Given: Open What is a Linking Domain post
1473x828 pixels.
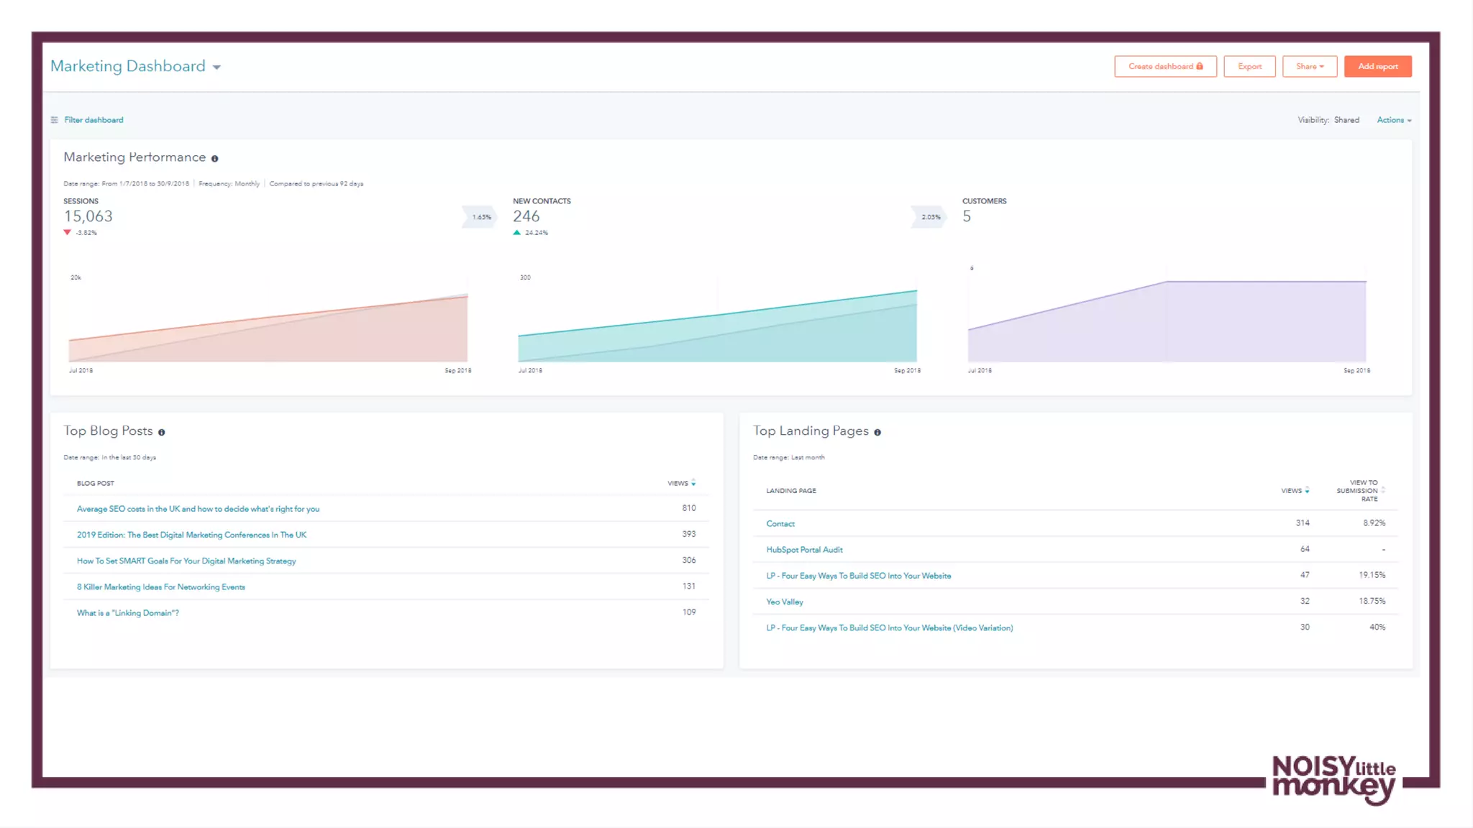Looking at the screenshot, I should pos(128,613).
